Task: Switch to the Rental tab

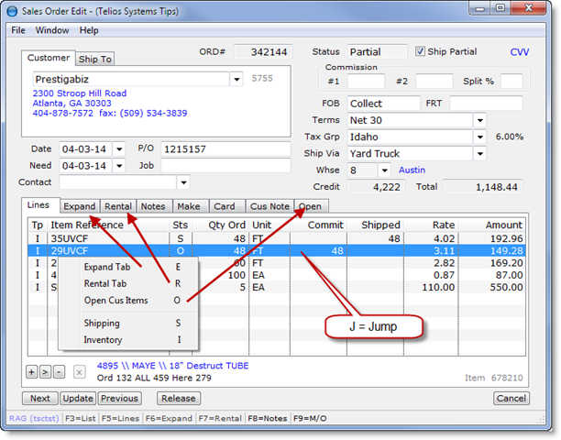Action: coord(118,206)
